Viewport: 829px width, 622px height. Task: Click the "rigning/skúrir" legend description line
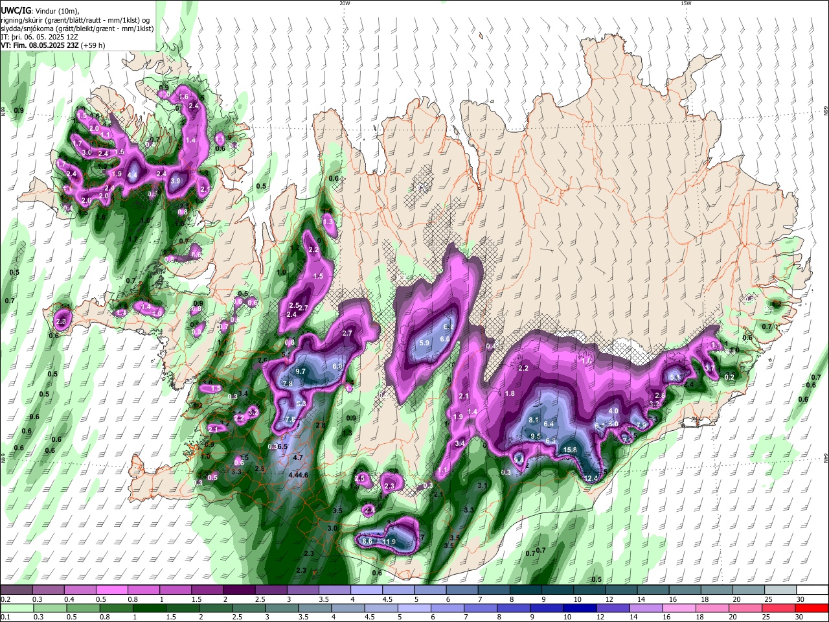click(x=75, y=19)
